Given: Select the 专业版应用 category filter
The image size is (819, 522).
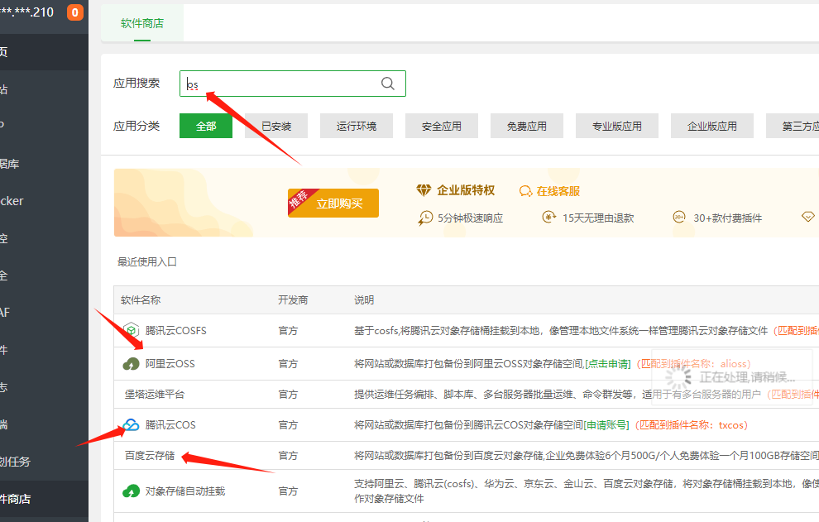Looking at the screenshot, I should pos(617,126).
